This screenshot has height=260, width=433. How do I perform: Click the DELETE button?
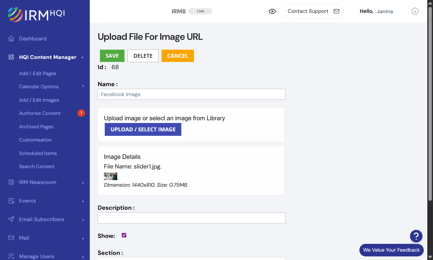pyautogui.click(x=143, y=56)
